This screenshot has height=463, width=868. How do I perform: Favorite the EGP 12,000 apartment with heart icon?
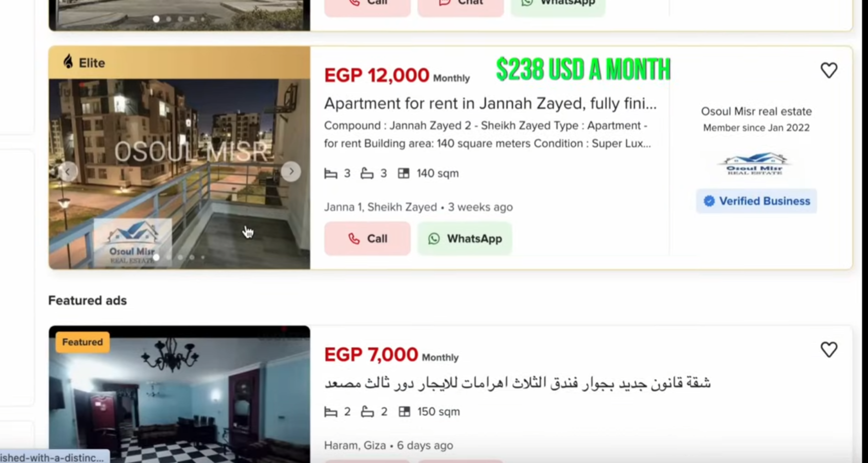[x=828, y=70]
